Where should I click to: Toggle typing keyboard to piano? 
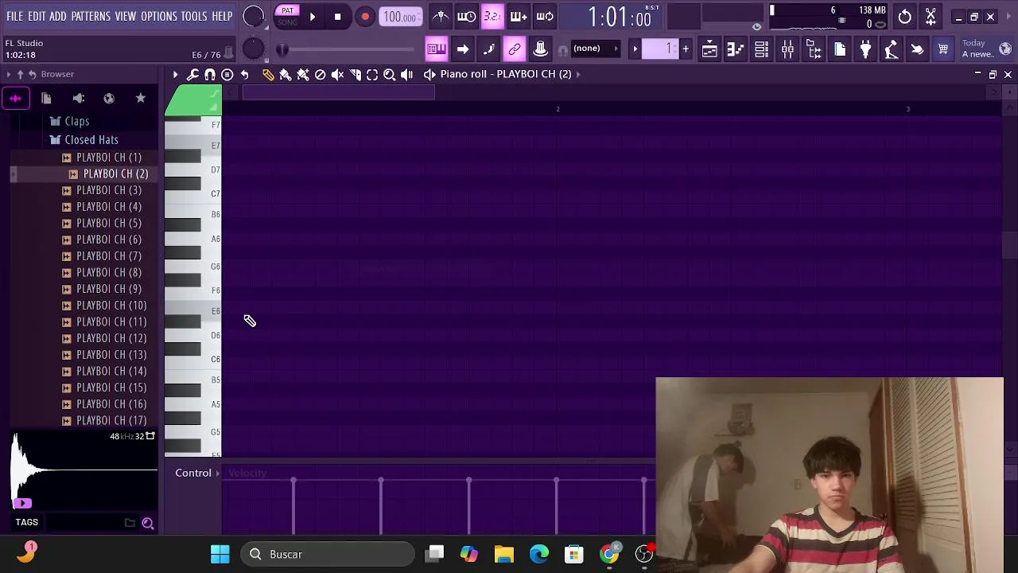point(436,49)
